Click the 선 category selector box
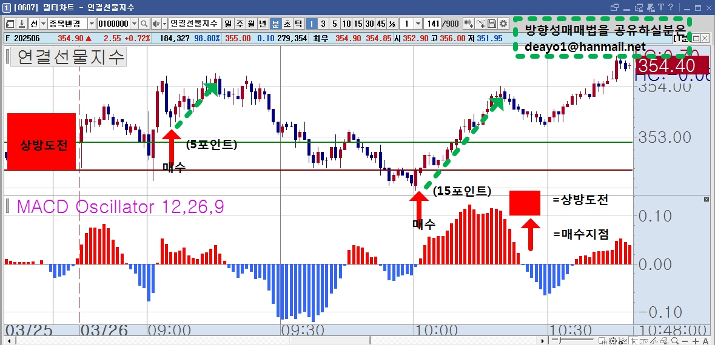The width and height of the screenshot is (715, 345). 35,24
